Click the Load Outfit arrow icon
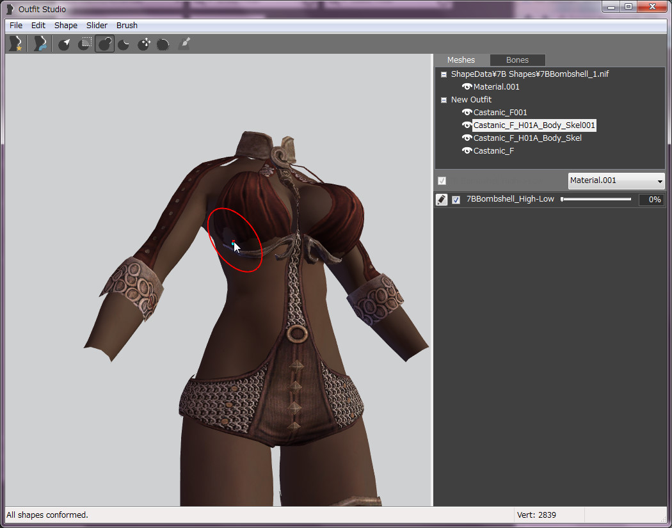Screen dimensions: 672x528 40,44
